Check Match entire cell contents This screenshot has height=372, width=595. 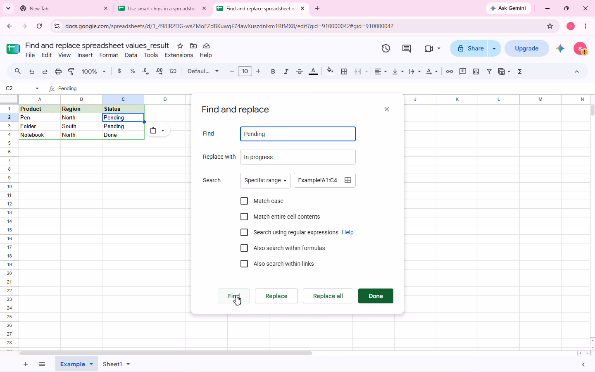click(x=244, y=217)
